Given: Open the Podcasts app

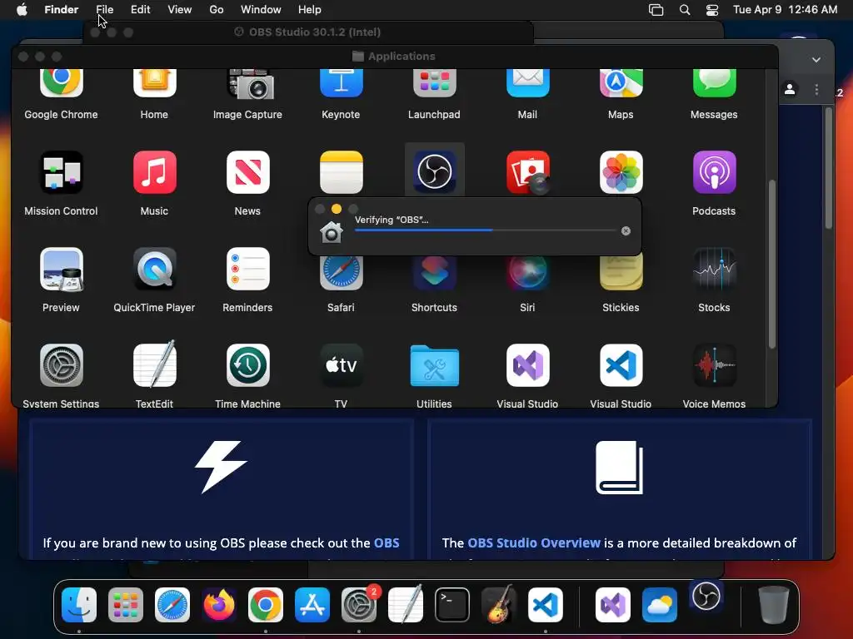Looking at the screenshot, I should click(x=714, y=173).
